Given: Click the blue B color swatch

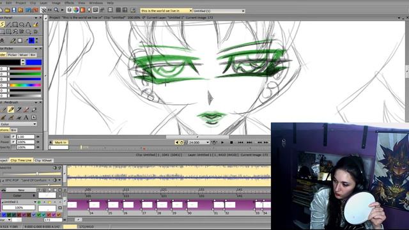Looking at the screenshot, I should coord(34,62).
